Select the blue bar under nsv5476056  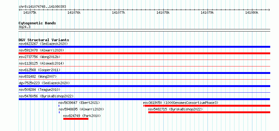click(144, 99)
